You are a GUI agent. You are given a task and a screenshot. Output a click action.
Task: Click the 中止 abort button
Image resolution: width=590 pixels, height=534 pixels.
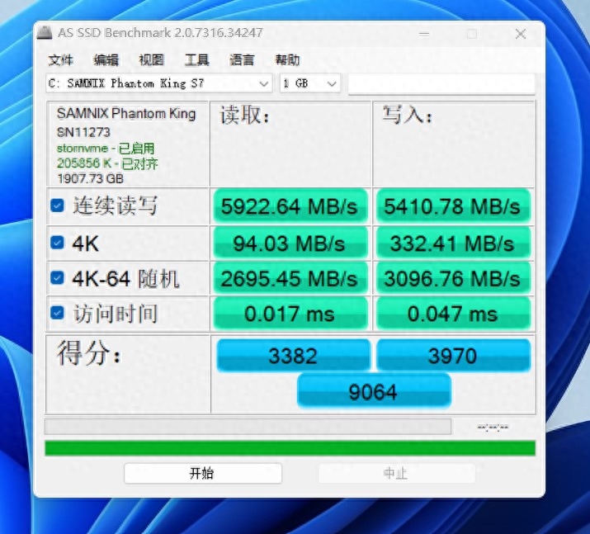click(x=396, y=473)
